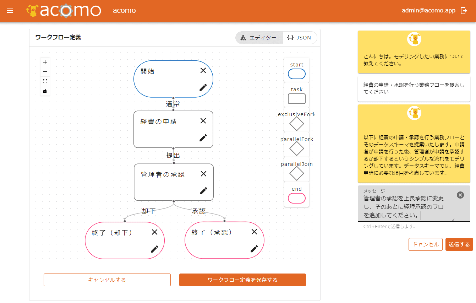
Task: Delete the 管理者の承認 node
Action: point(203,174)
